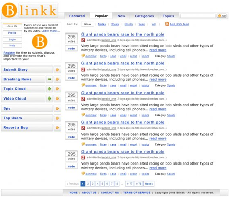Open the Spy panel header
Image resolution: width=229 pixels, height=197 pixels.
[x=27, y=108]
